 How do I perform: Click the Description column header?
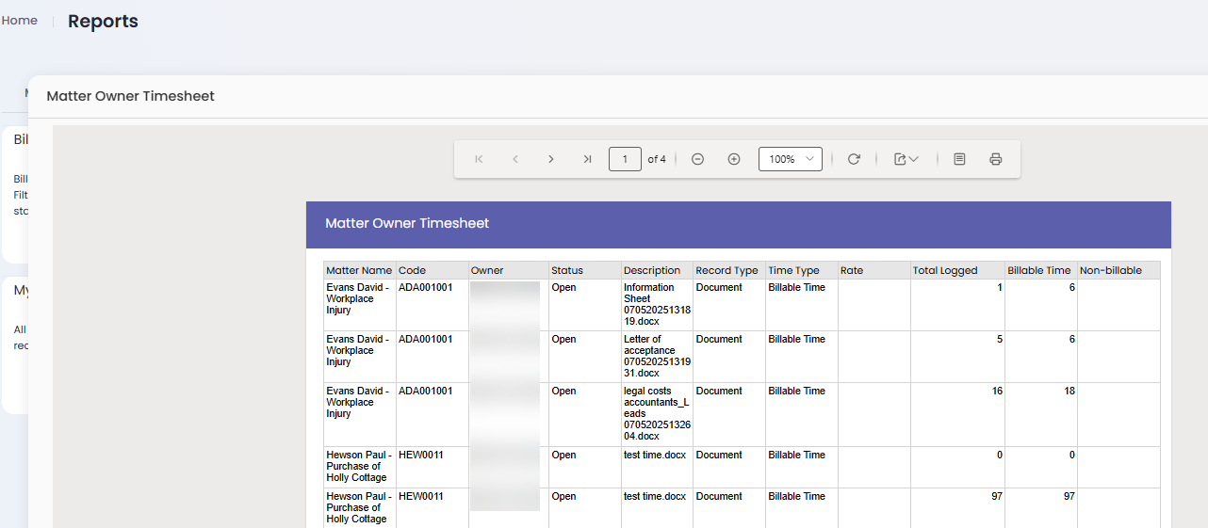coord(657,270)
